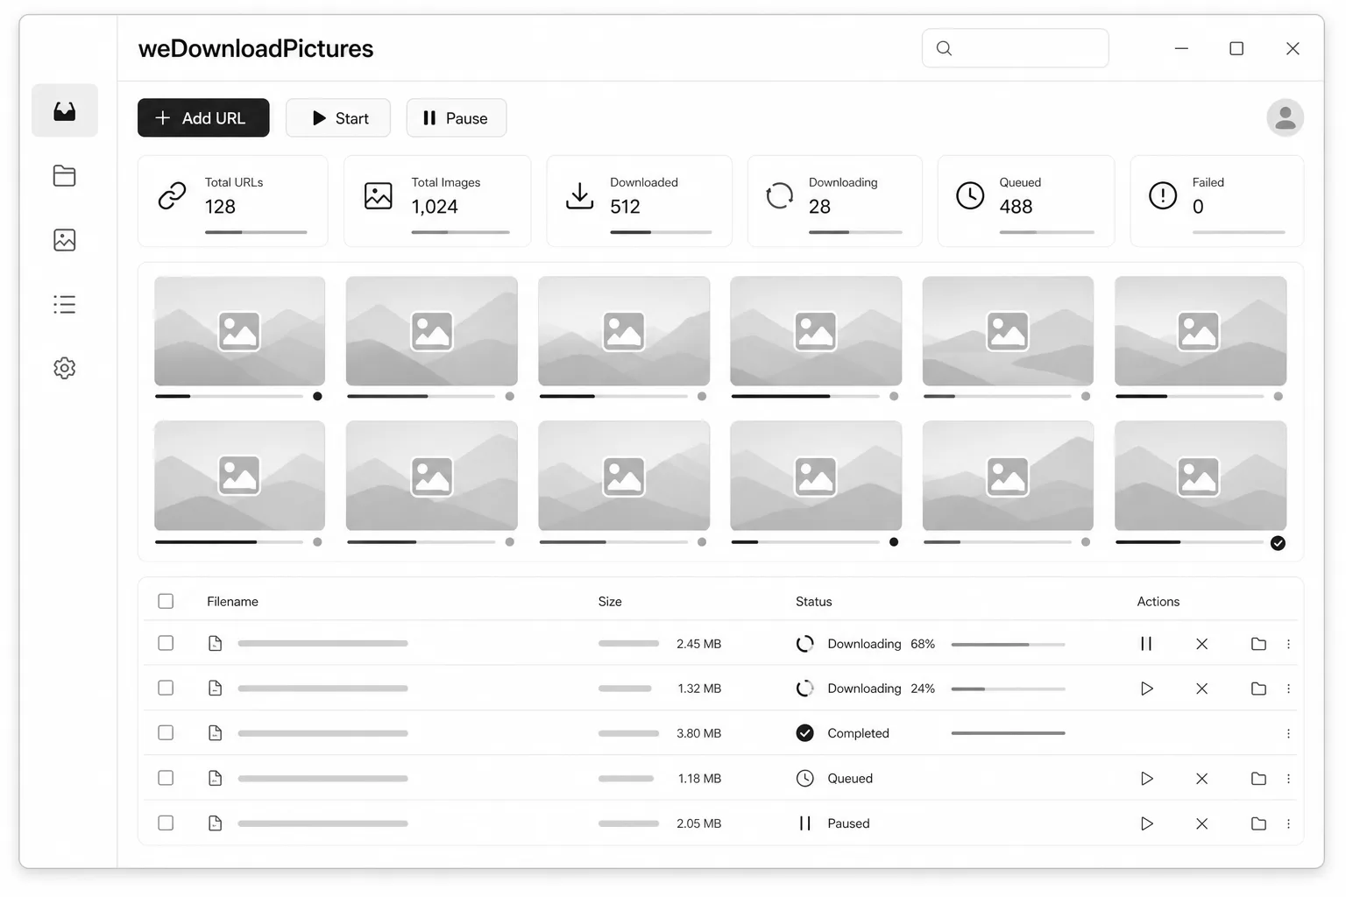
Task: Select the last thumbnail with checkmark badge
Action: pos(1200,476)
